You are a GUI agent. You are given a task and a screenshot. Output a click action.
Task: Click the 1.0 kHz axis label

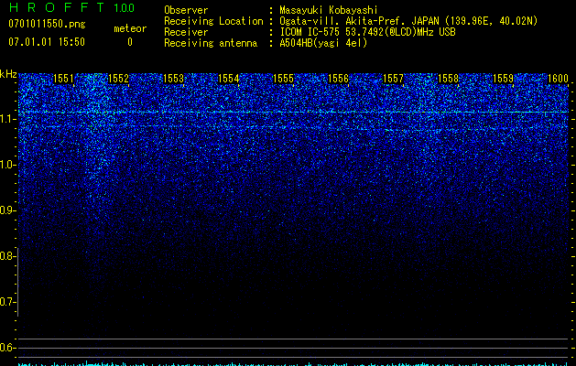pyautogui.click(x=8, y=165)
